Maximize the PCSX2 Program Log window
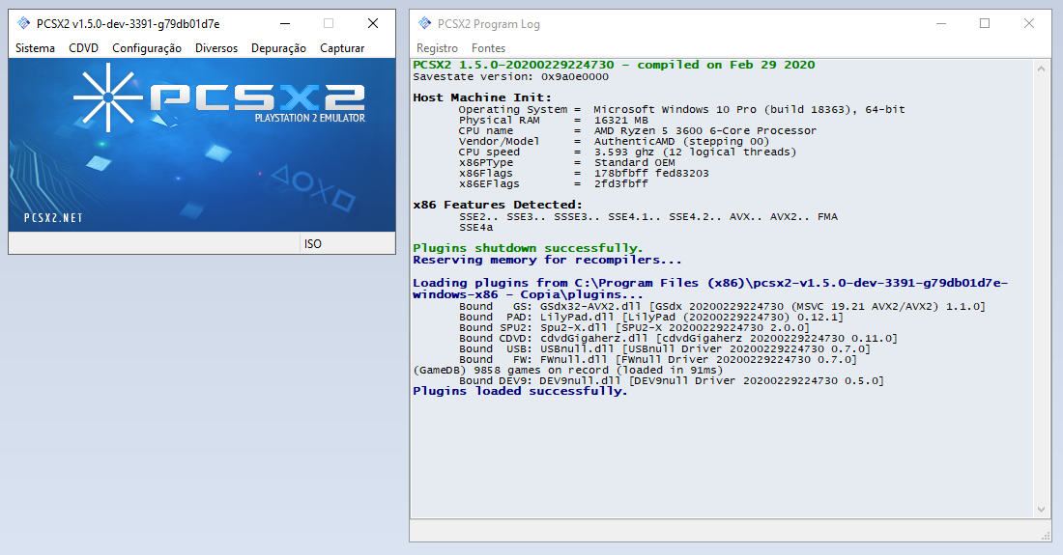Screen dimensions: 1063x555 pos(985,24)
